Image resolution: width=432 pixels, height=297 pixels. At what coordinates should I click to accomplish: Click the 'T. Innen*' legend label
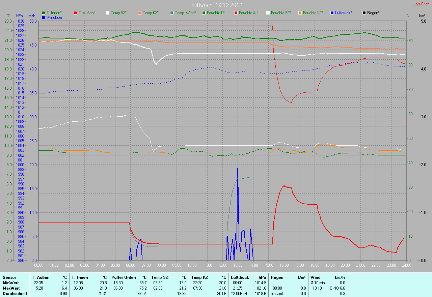click(x=54, y=13)
